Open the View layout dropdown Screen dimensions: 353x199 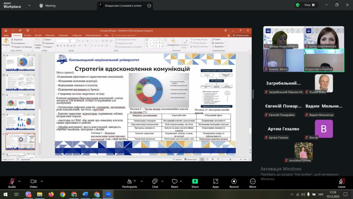(309, 5)
